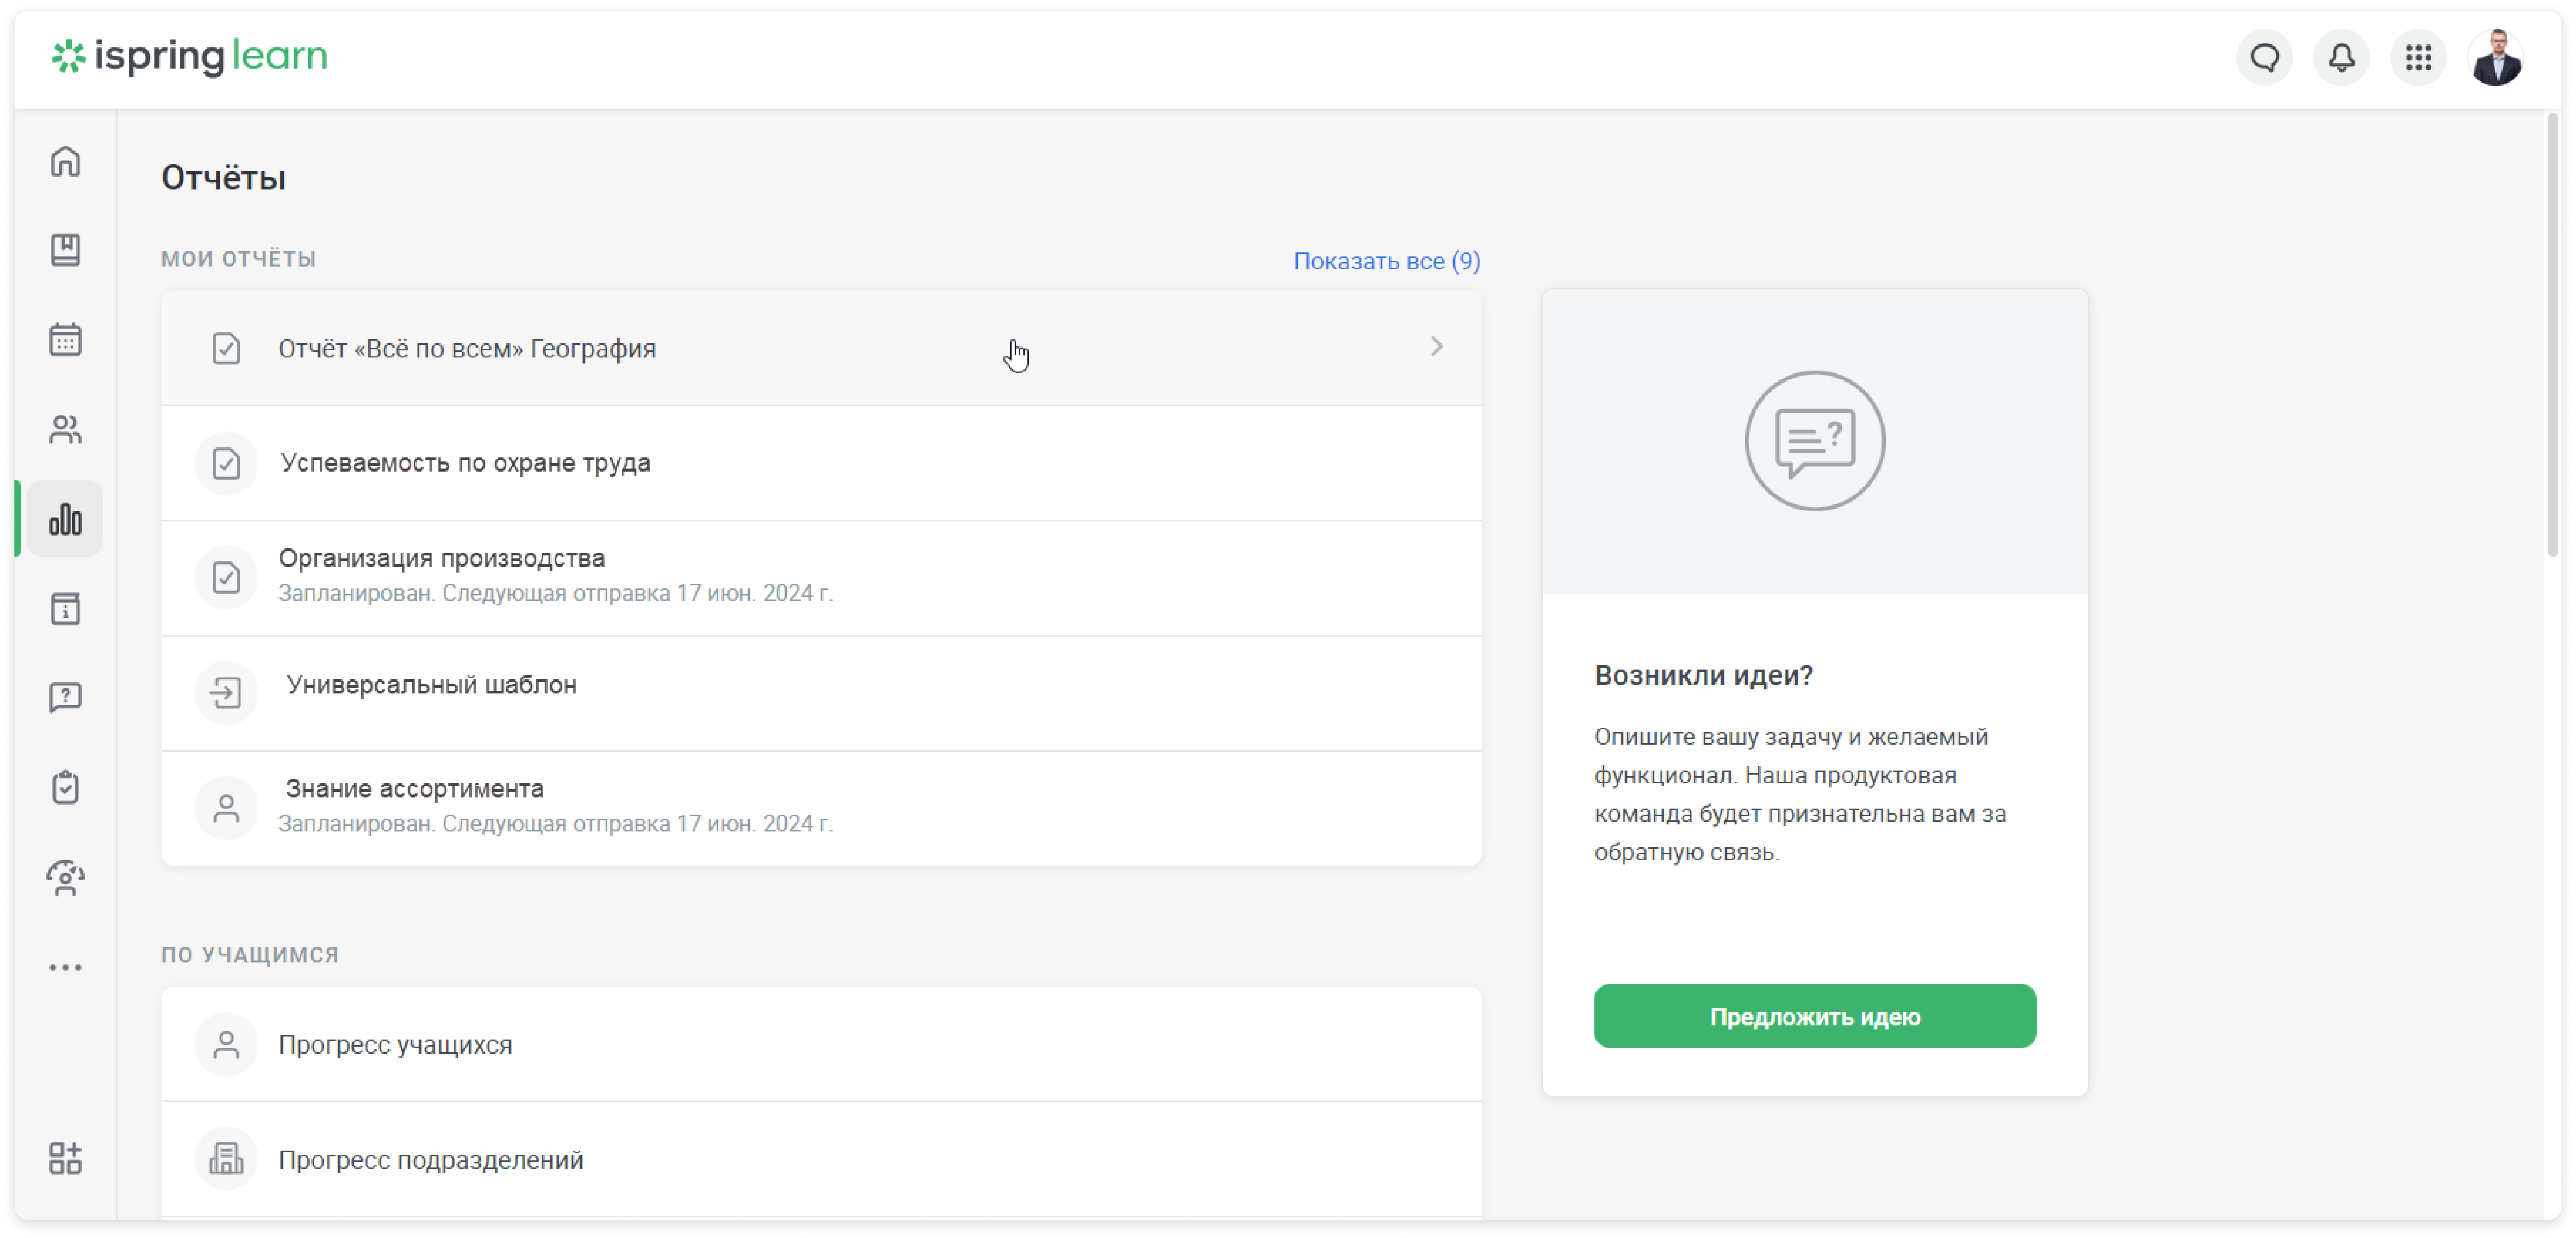
Task: Click the feedback speech bubble illustration
Action: (x=1814, y=441)
